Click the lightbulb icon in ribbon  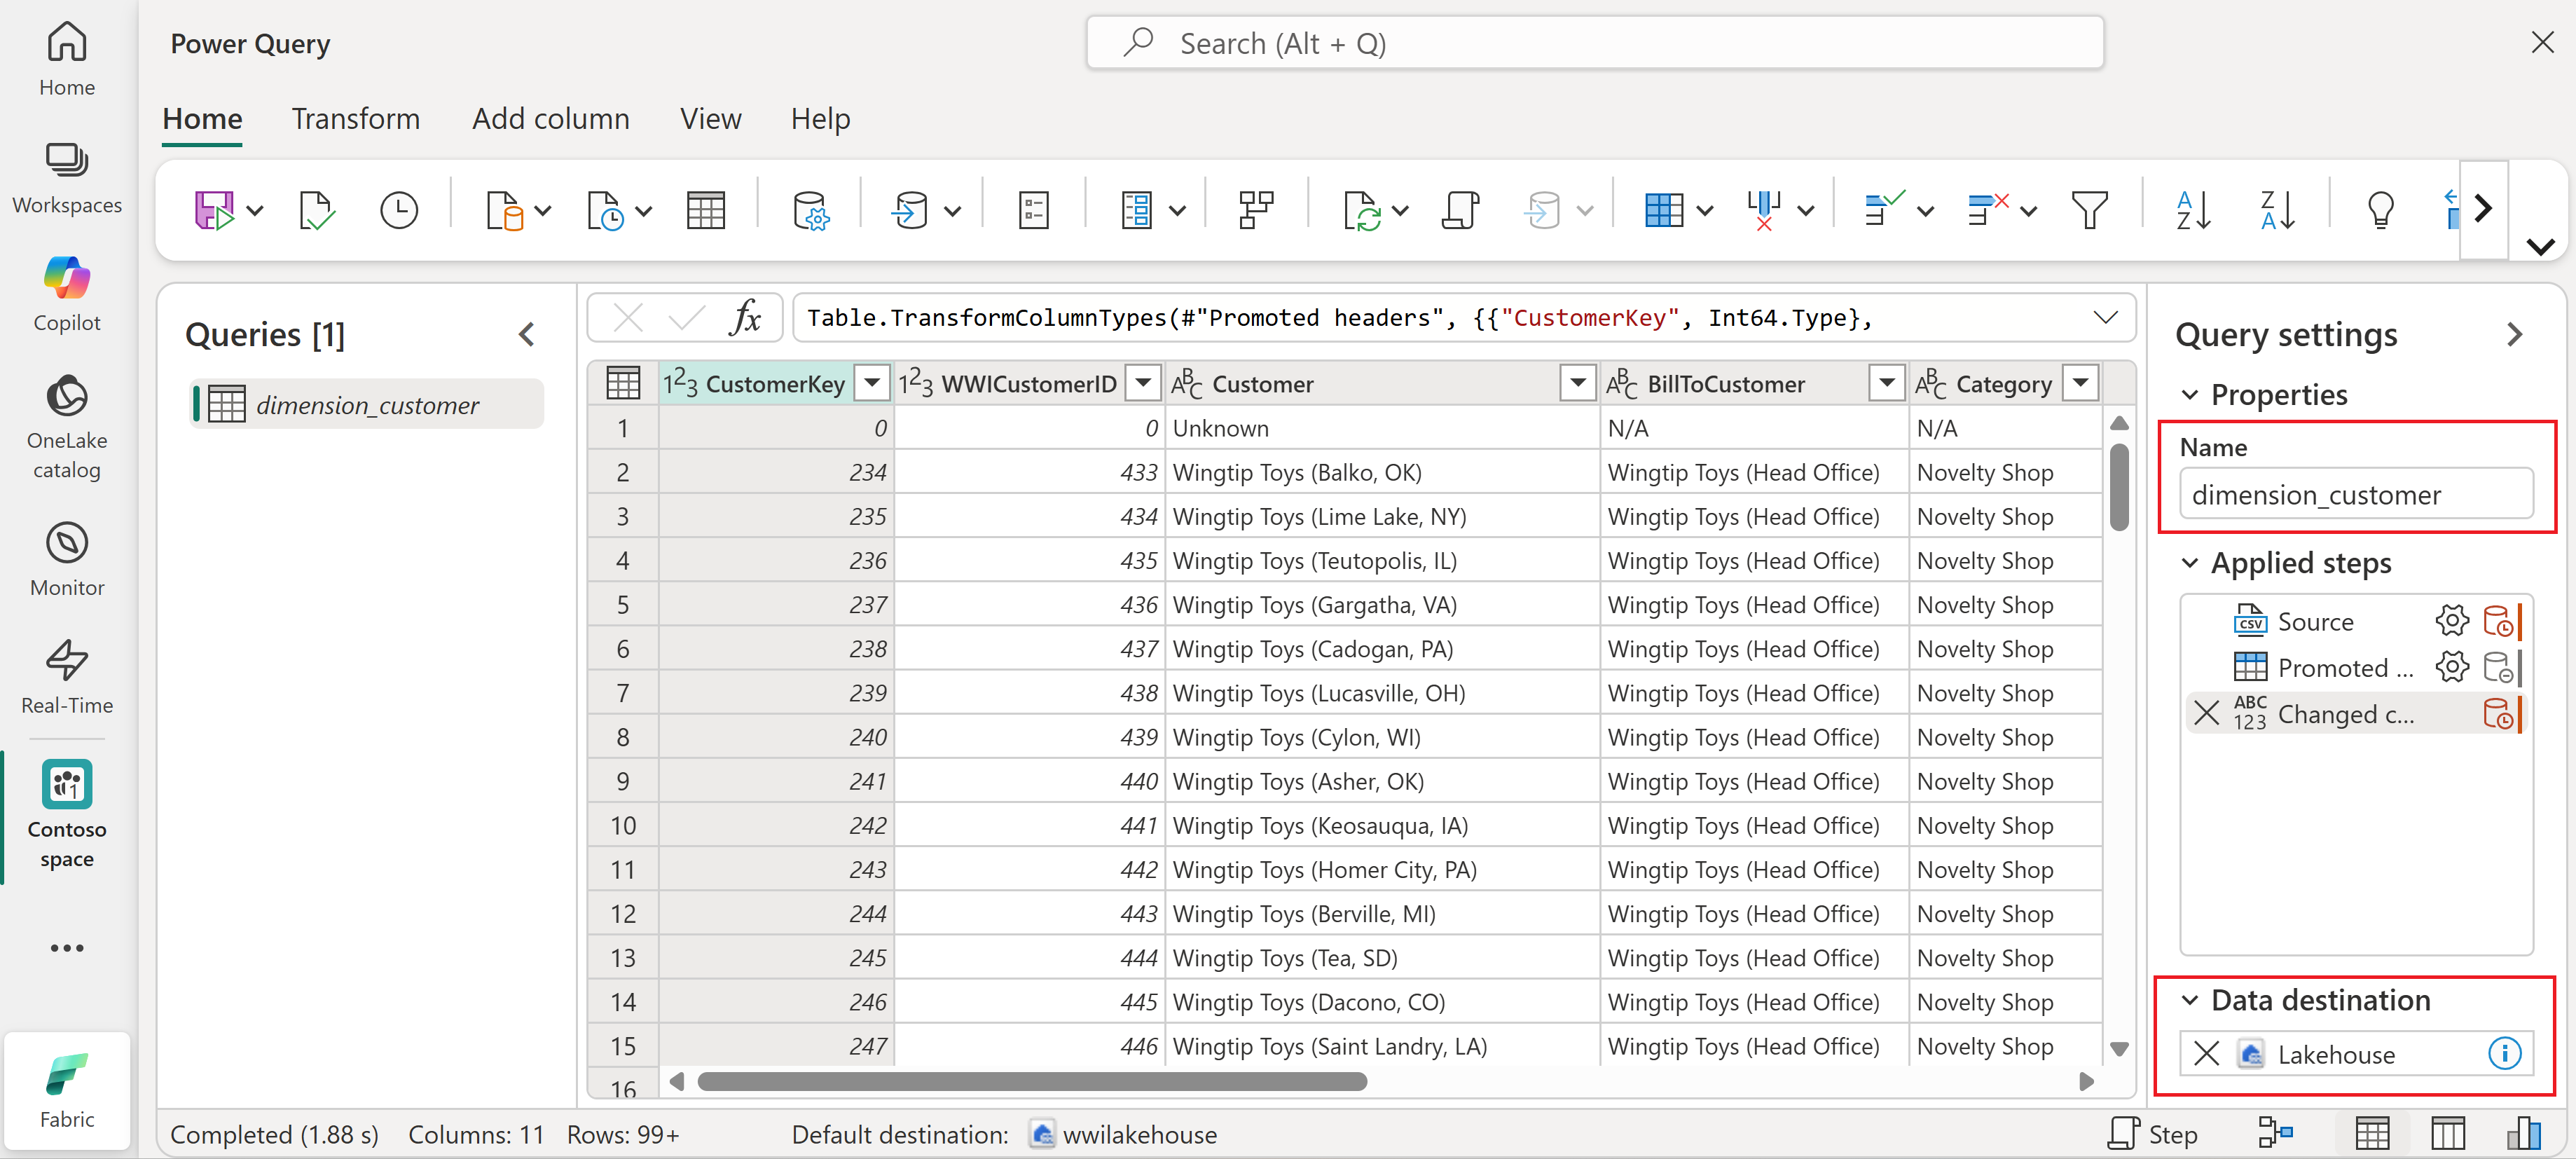(2381, 210)
